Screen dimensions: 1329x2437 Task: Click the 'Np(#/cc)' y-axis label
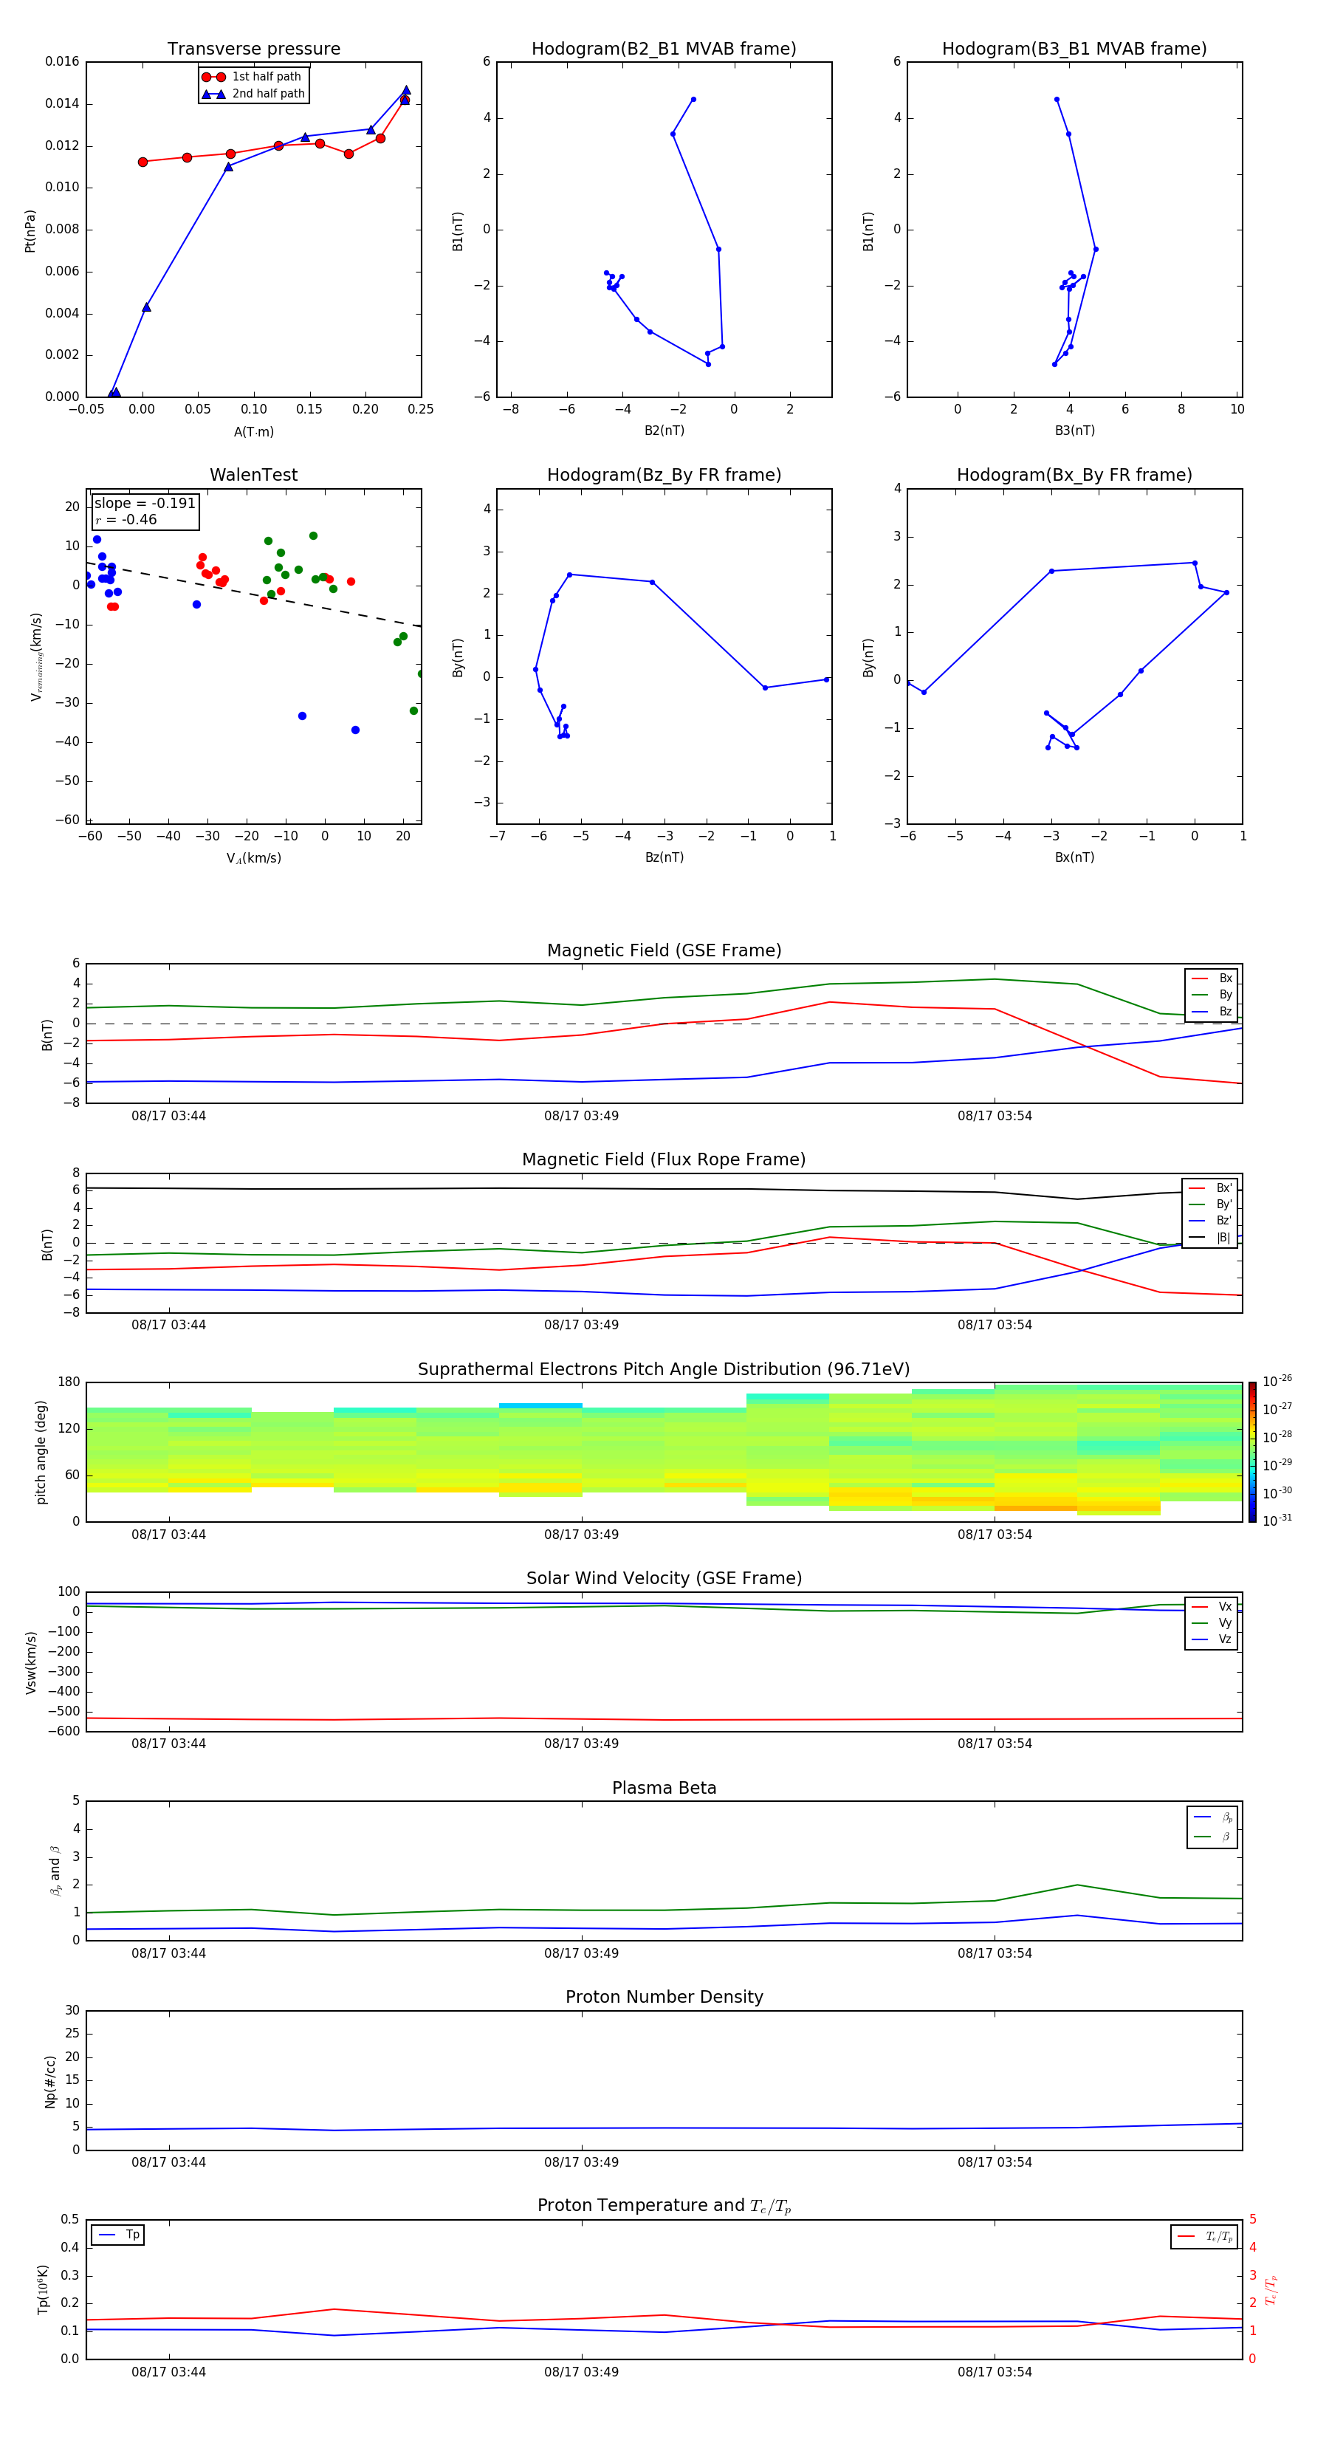pos(50,2080)
